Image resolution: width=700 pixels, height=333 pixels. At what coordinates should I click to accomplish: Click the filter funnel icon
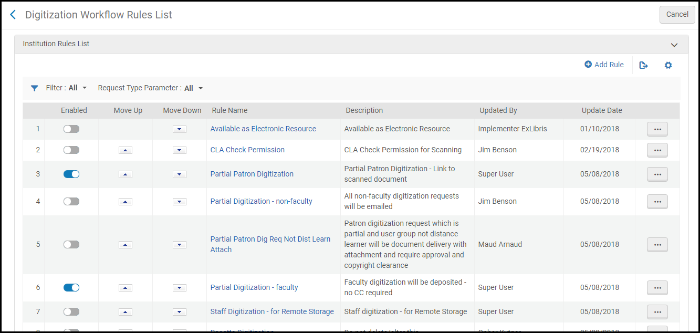tap(34, 88)
